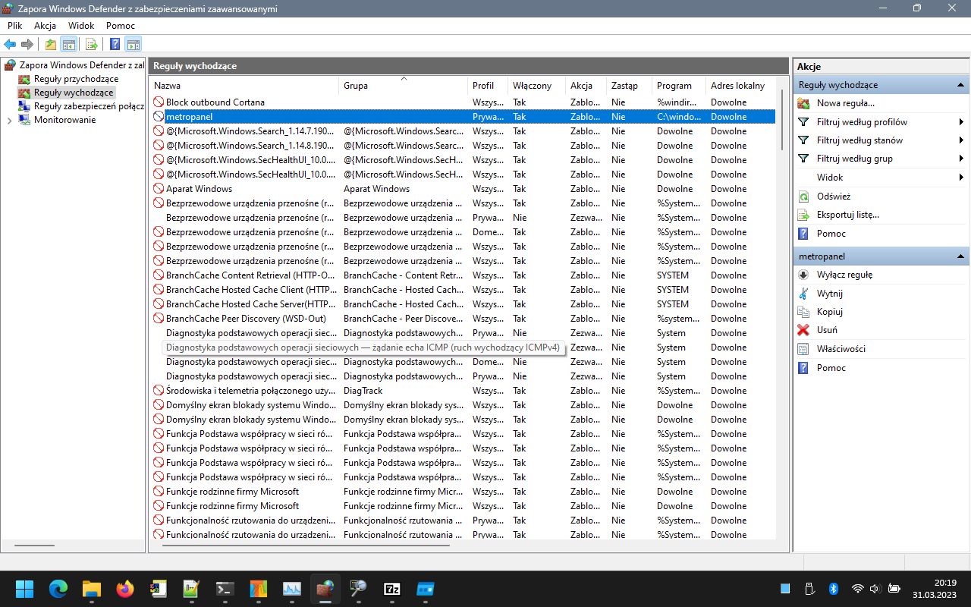Select Reguły wychodzące in the left tree

(74, 93)
